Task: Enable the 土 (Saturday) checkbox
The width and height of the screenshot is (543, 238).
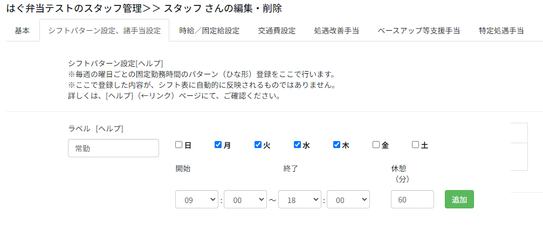Action: click(x=416, y=145)
